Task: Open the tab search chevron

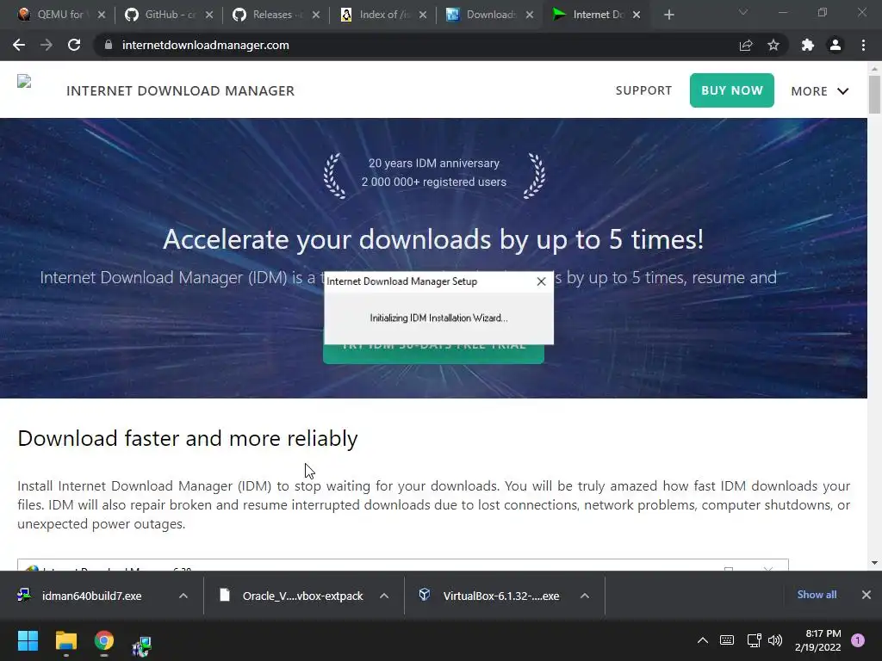Action: tap(743, 12)
